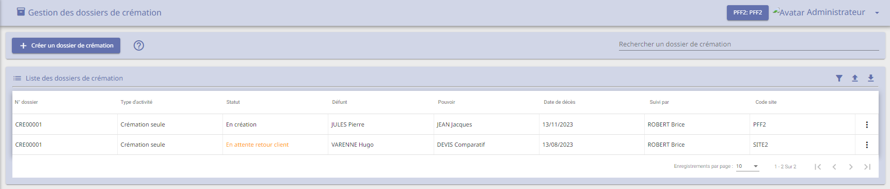
Task: Open the help question mark icon
Action: click(x=139, y=45)
